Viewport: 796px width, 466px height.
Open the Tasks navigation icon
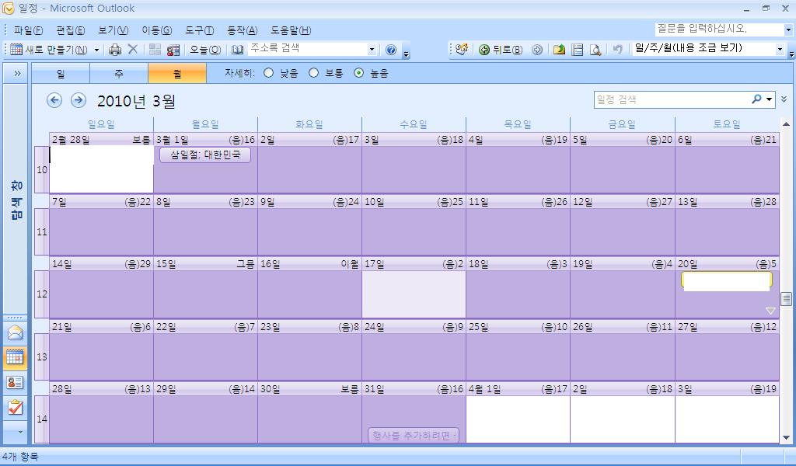point(16,407)
